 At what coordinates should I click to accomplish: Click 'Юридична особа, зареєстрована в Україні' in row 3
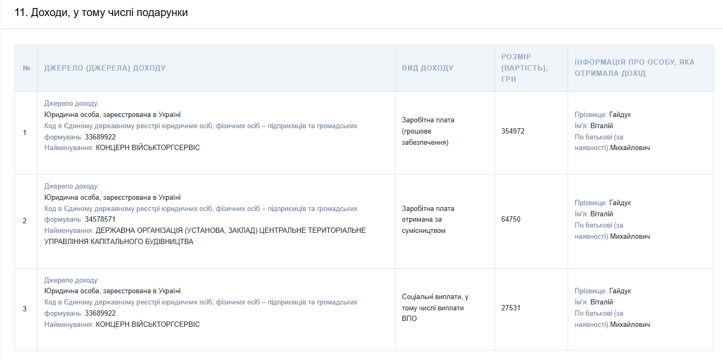[x=113, y=291]
